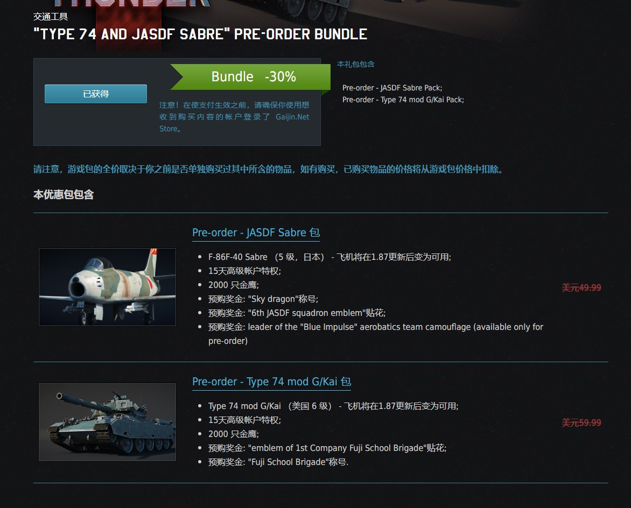631x508 pixels.
Task: Click the Type 74 tank thumbnail
Action: coord(108,422)
